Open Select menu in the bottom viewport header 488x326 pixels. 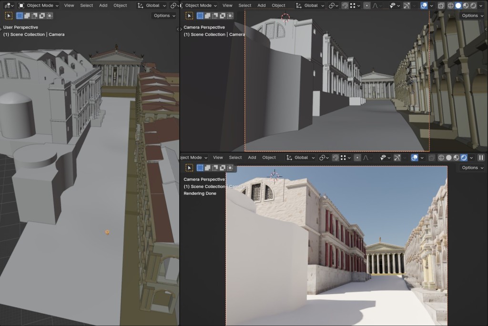pyautogui.click(x=235, y=158)
